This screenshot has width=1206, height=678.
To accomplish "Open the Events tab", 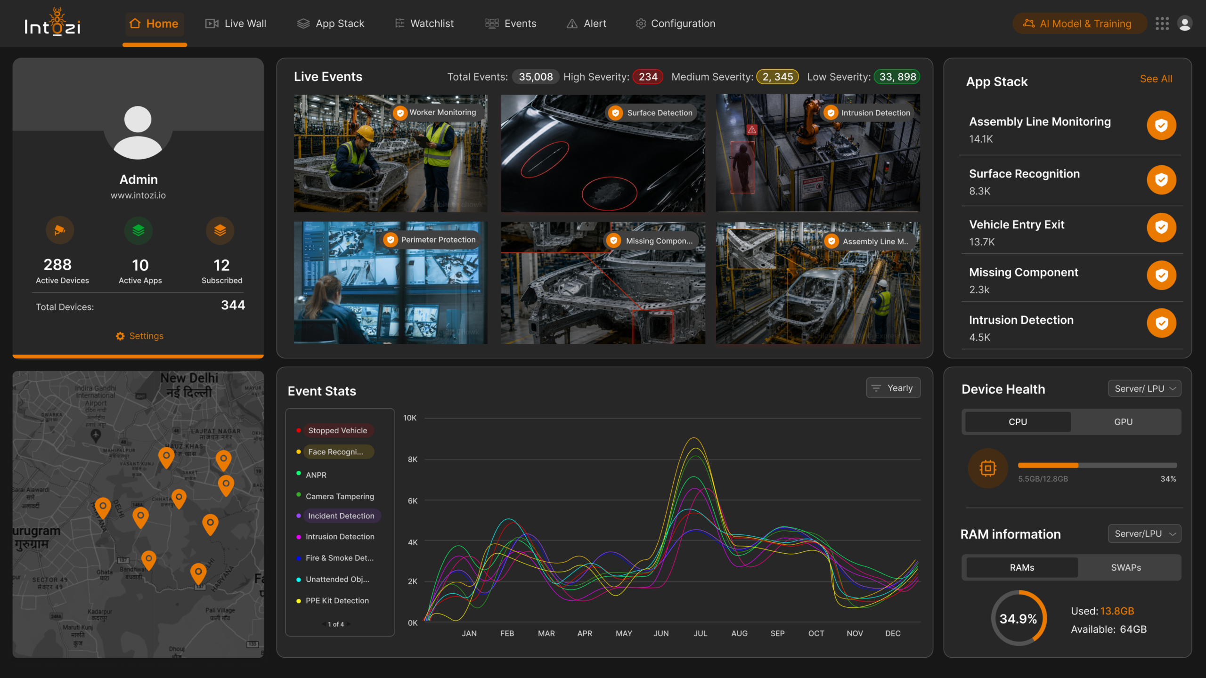I will [511, 24].
